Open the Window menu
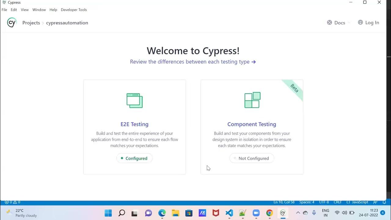391x220 pixels. (x=39, y=10)
